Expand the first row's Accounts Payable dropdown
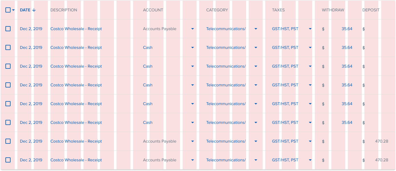The width and height of the screenshot is (396, 171). click(193, 29)
